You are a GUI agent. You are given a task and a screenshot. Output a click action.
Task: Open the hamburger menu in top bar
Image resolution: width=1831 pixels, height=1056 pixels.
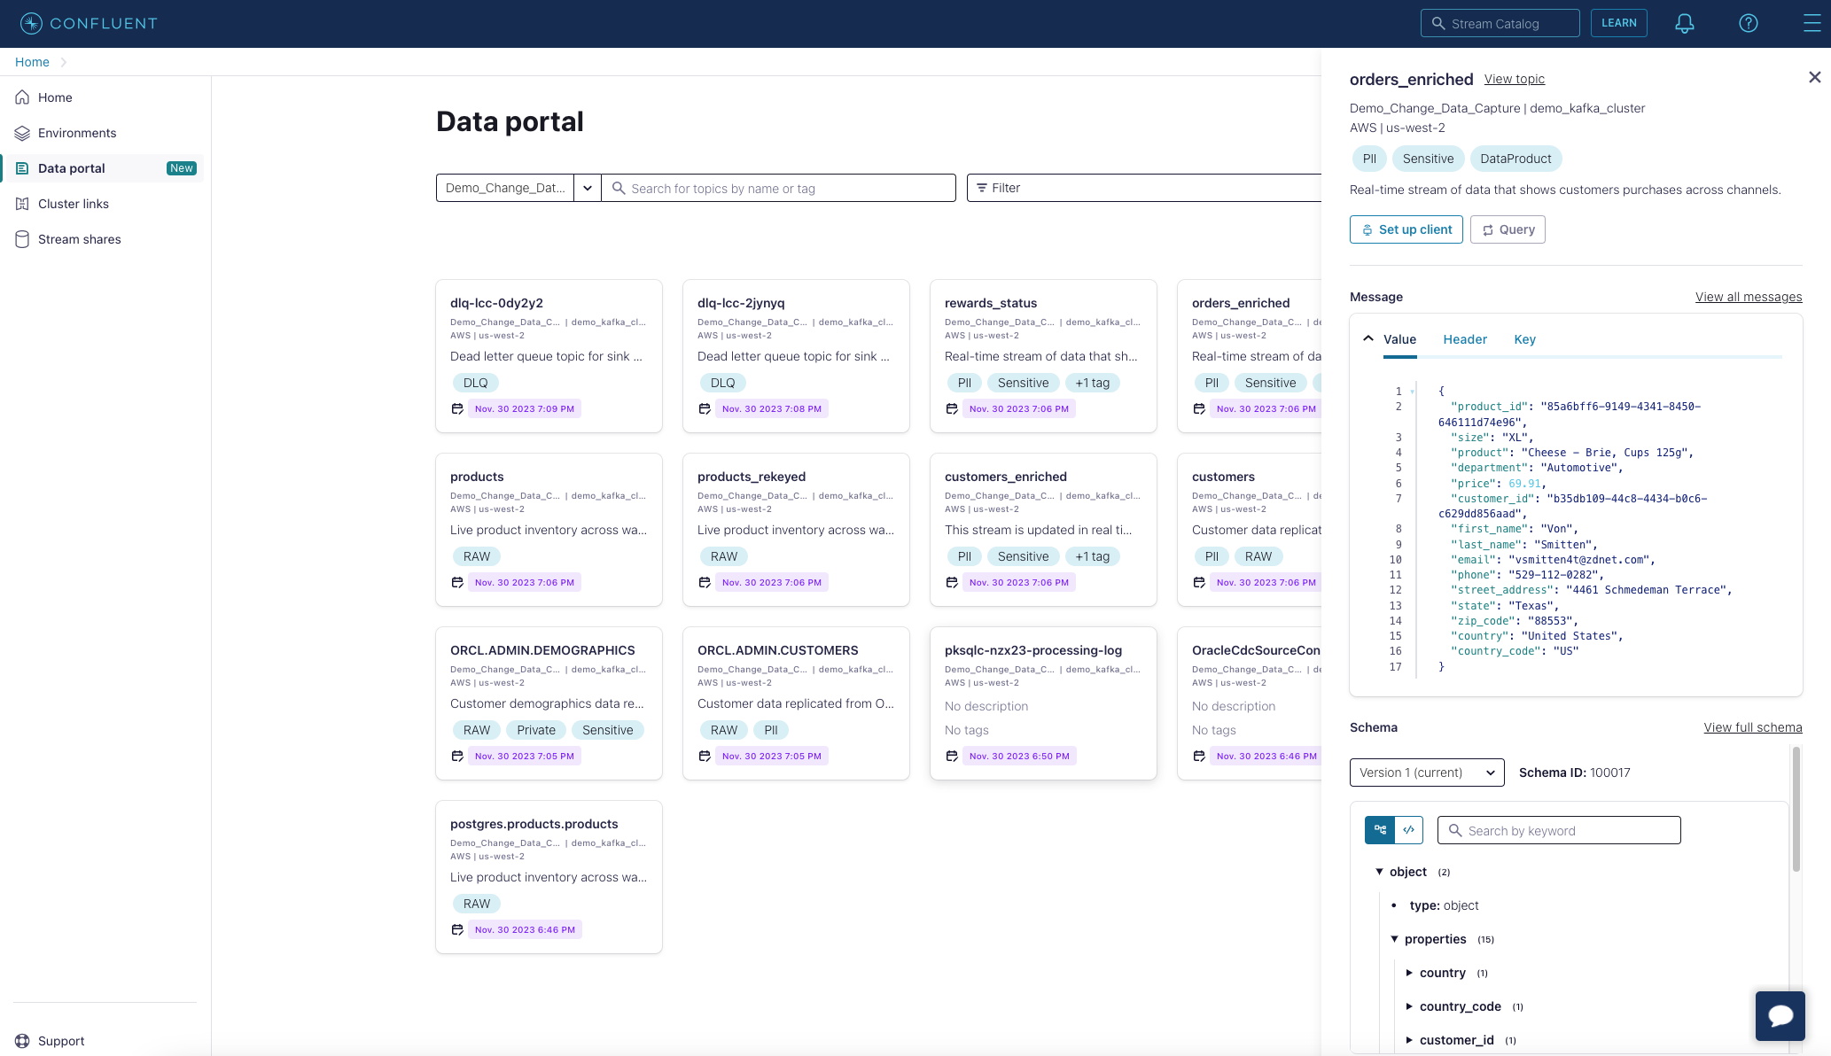(x=1812, y=24)
